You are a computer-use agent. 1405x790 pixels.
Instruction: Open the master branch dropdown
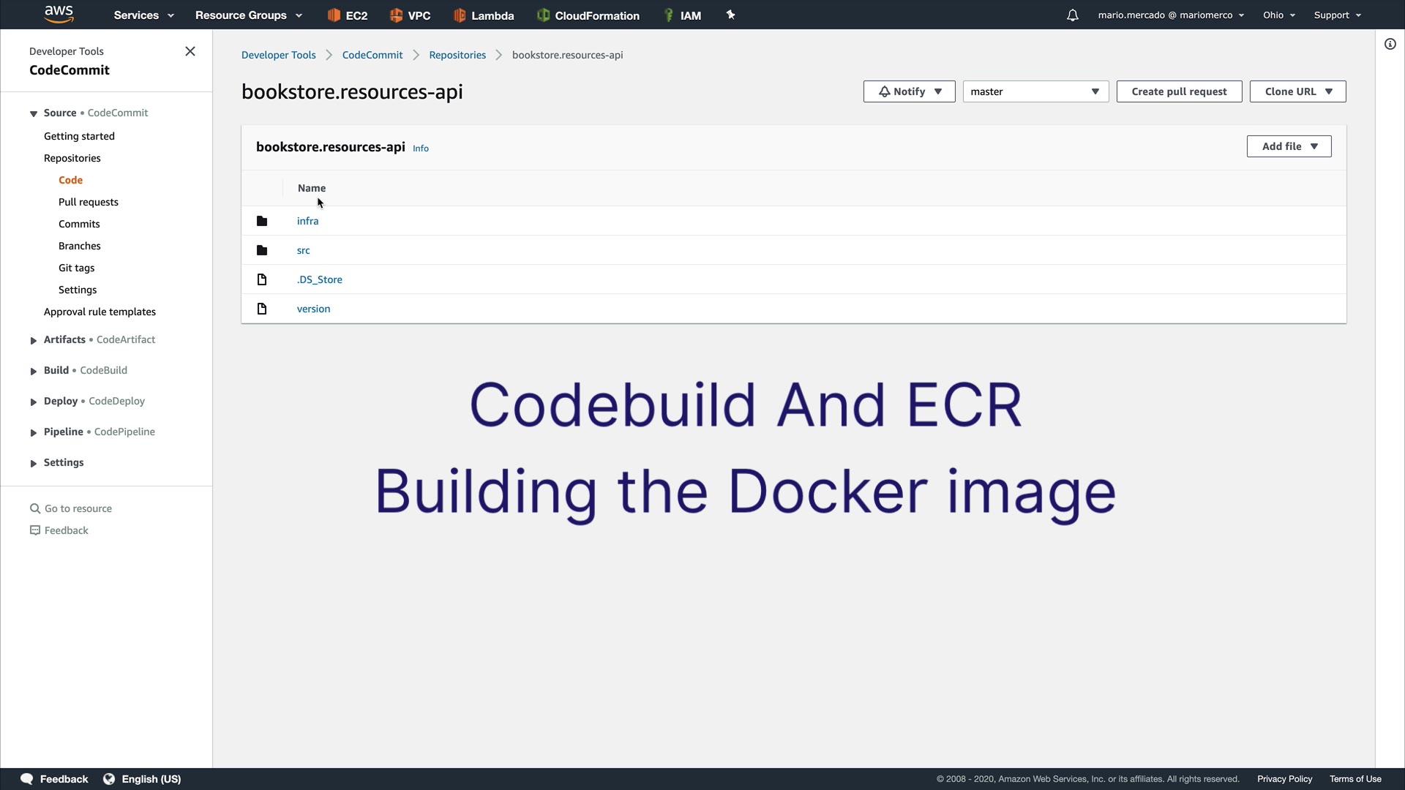(1035, 91)
